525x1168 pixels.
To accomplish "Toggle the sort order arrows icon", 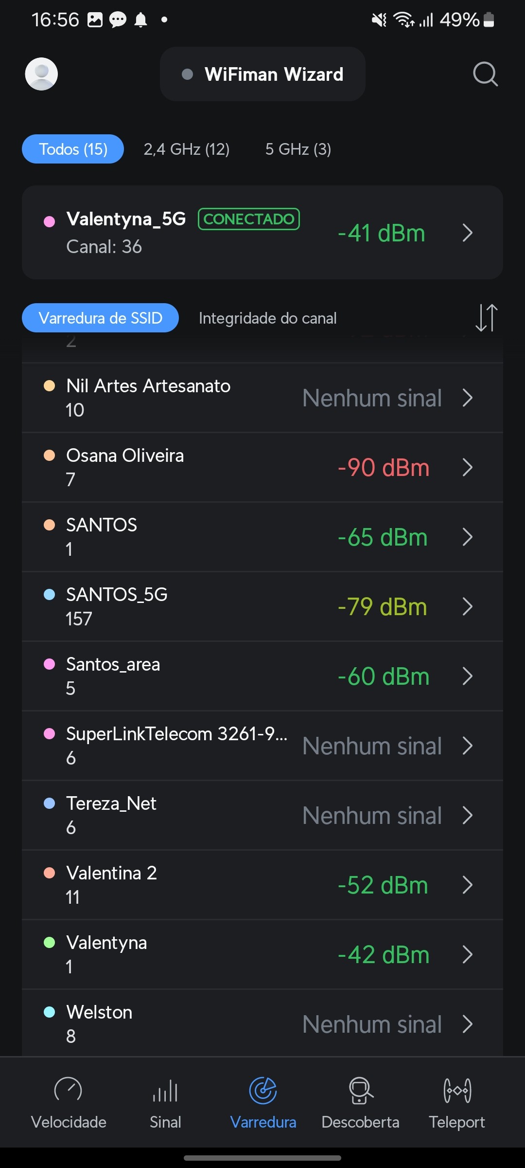I will point(486,318).
